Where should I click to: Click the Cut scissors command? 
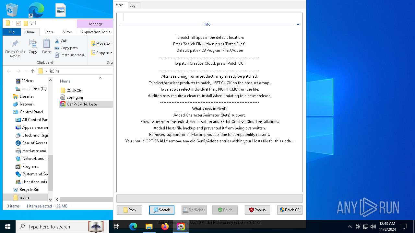pos(61,41)
